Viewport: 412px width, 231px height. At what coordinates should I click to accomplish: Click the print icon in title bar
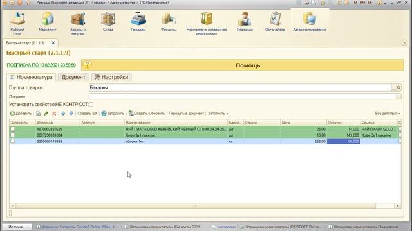[306, 3]
